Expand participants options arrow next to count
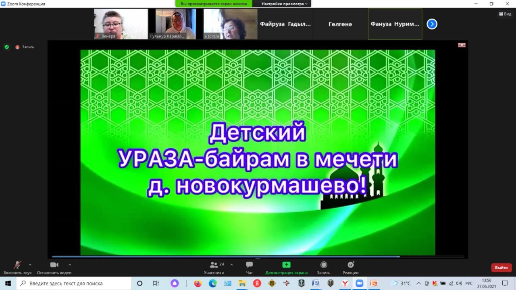This screenshot has height=290, width=516. pos(231,265)
